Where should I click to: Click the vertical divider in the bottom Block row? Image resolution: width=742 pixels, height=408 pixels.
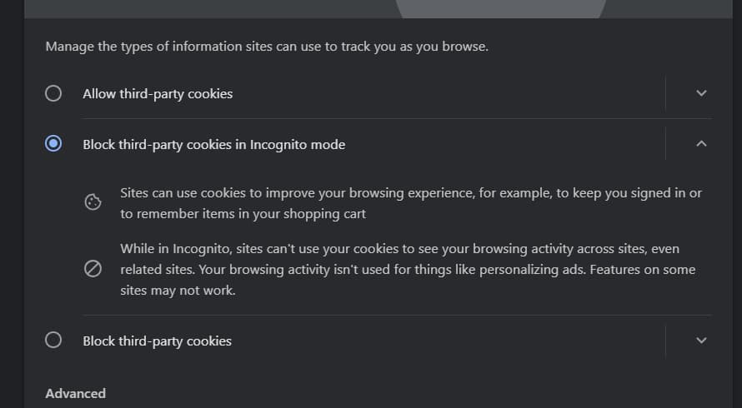[665, 340]
